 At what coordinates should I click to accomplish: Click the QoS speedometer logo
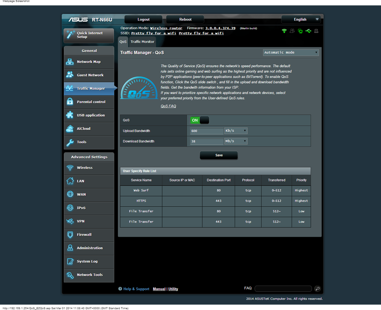pyautogui.click(x=139, y=88)
